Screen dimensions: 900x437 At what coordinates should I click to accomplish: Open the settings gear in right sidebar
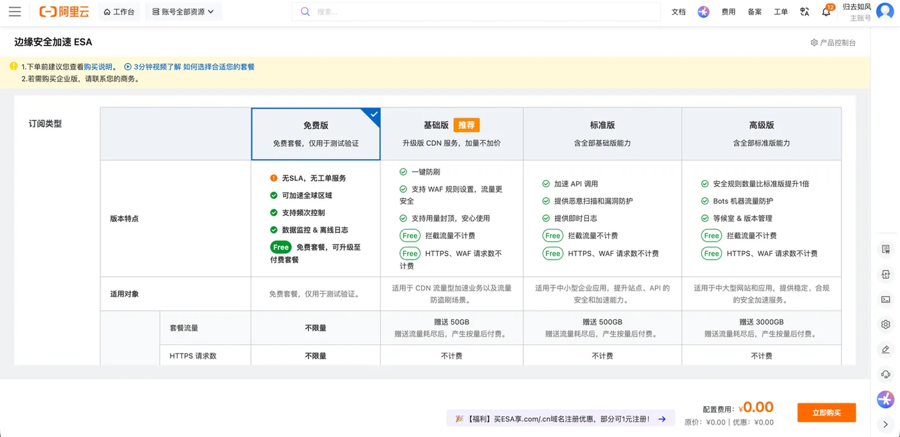point(886,324)
